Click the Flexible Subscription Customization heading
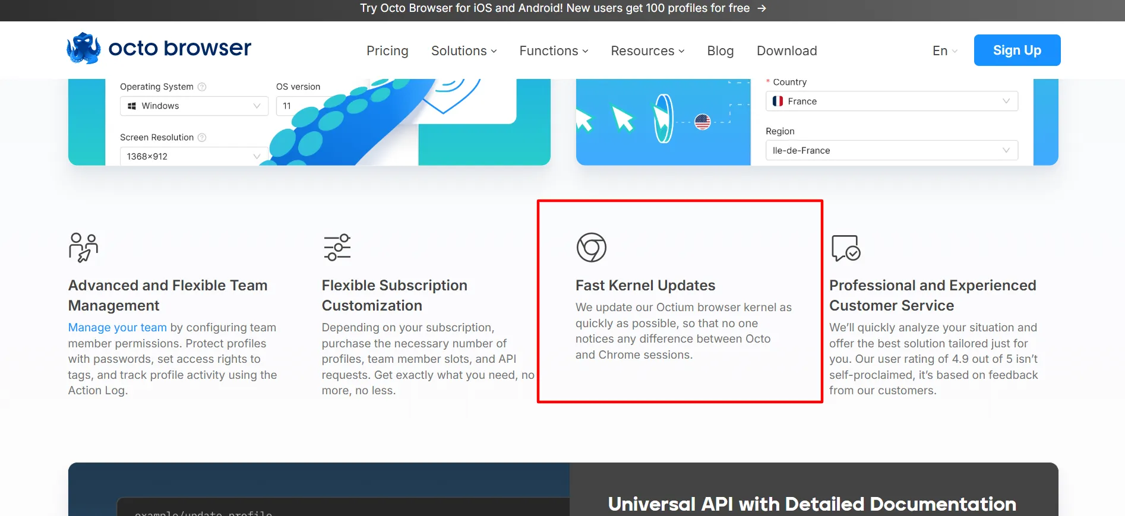Image resolution: width=1125 pixels, height=516 pixels. (394, 296)
